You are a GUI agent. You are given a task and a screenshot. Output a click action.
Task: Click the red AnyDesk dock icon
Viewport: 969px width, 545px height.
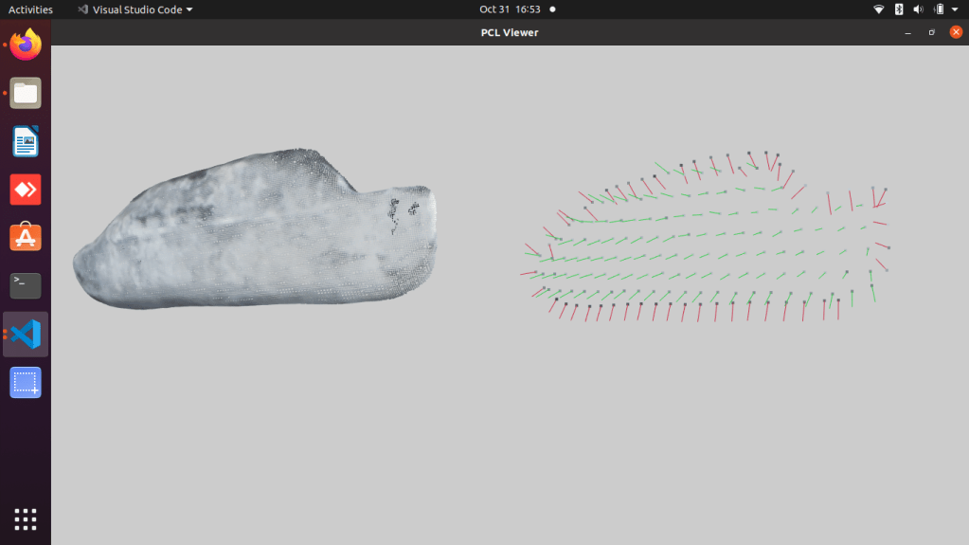click(x=26, y=190)
